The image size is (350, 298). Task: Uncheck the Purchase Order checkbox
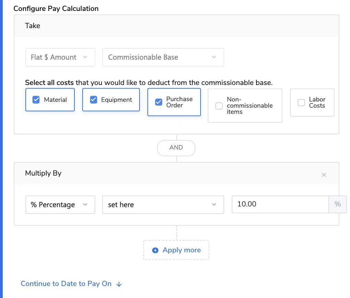click(x=158, y=102)
